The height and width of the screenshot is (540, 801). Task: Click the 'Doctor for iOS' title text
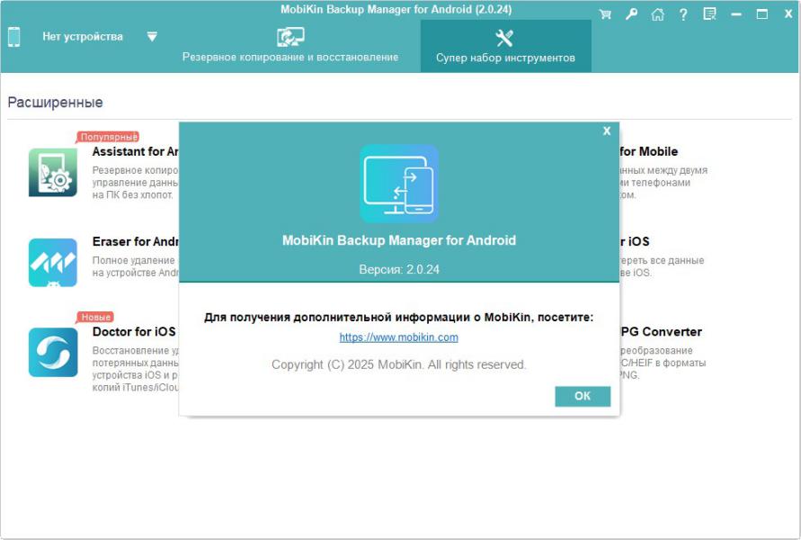pos(134,332)
